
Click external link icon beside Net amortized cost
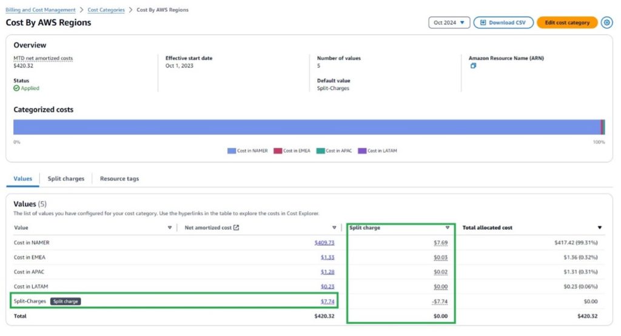click(x=236, y=227)
